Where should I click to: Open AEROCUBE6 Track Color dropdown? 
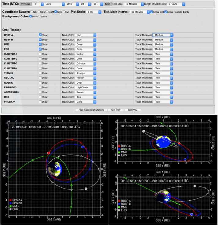pyautogui.click(x=86, y=92)
